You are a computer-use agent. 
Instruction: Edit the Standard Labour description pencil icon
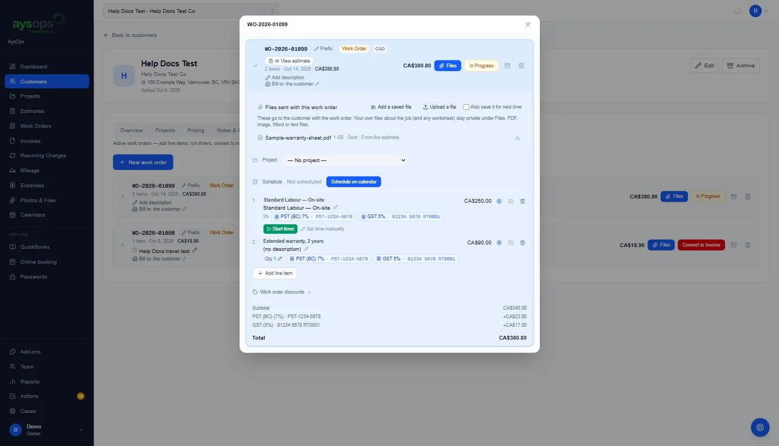tap(336, 207)
